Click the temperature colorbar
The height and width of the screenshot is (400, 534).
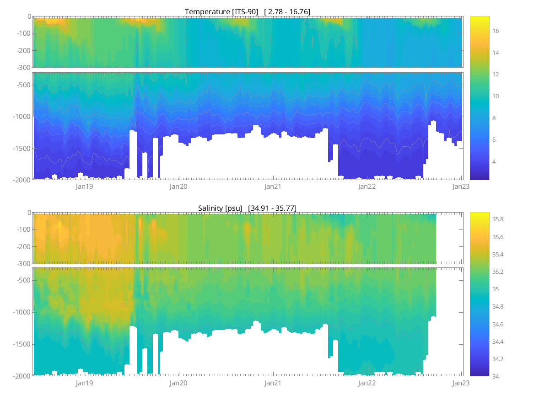[x=479, y=98]
